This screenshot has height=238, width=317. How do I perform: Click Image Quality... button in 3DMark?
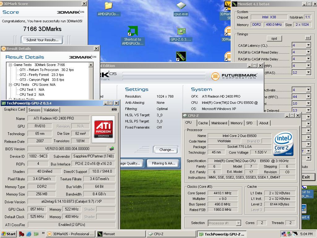coord(132,163)
